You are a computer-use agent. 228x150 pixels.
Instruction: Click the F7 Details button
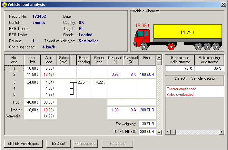pos(117,144)
